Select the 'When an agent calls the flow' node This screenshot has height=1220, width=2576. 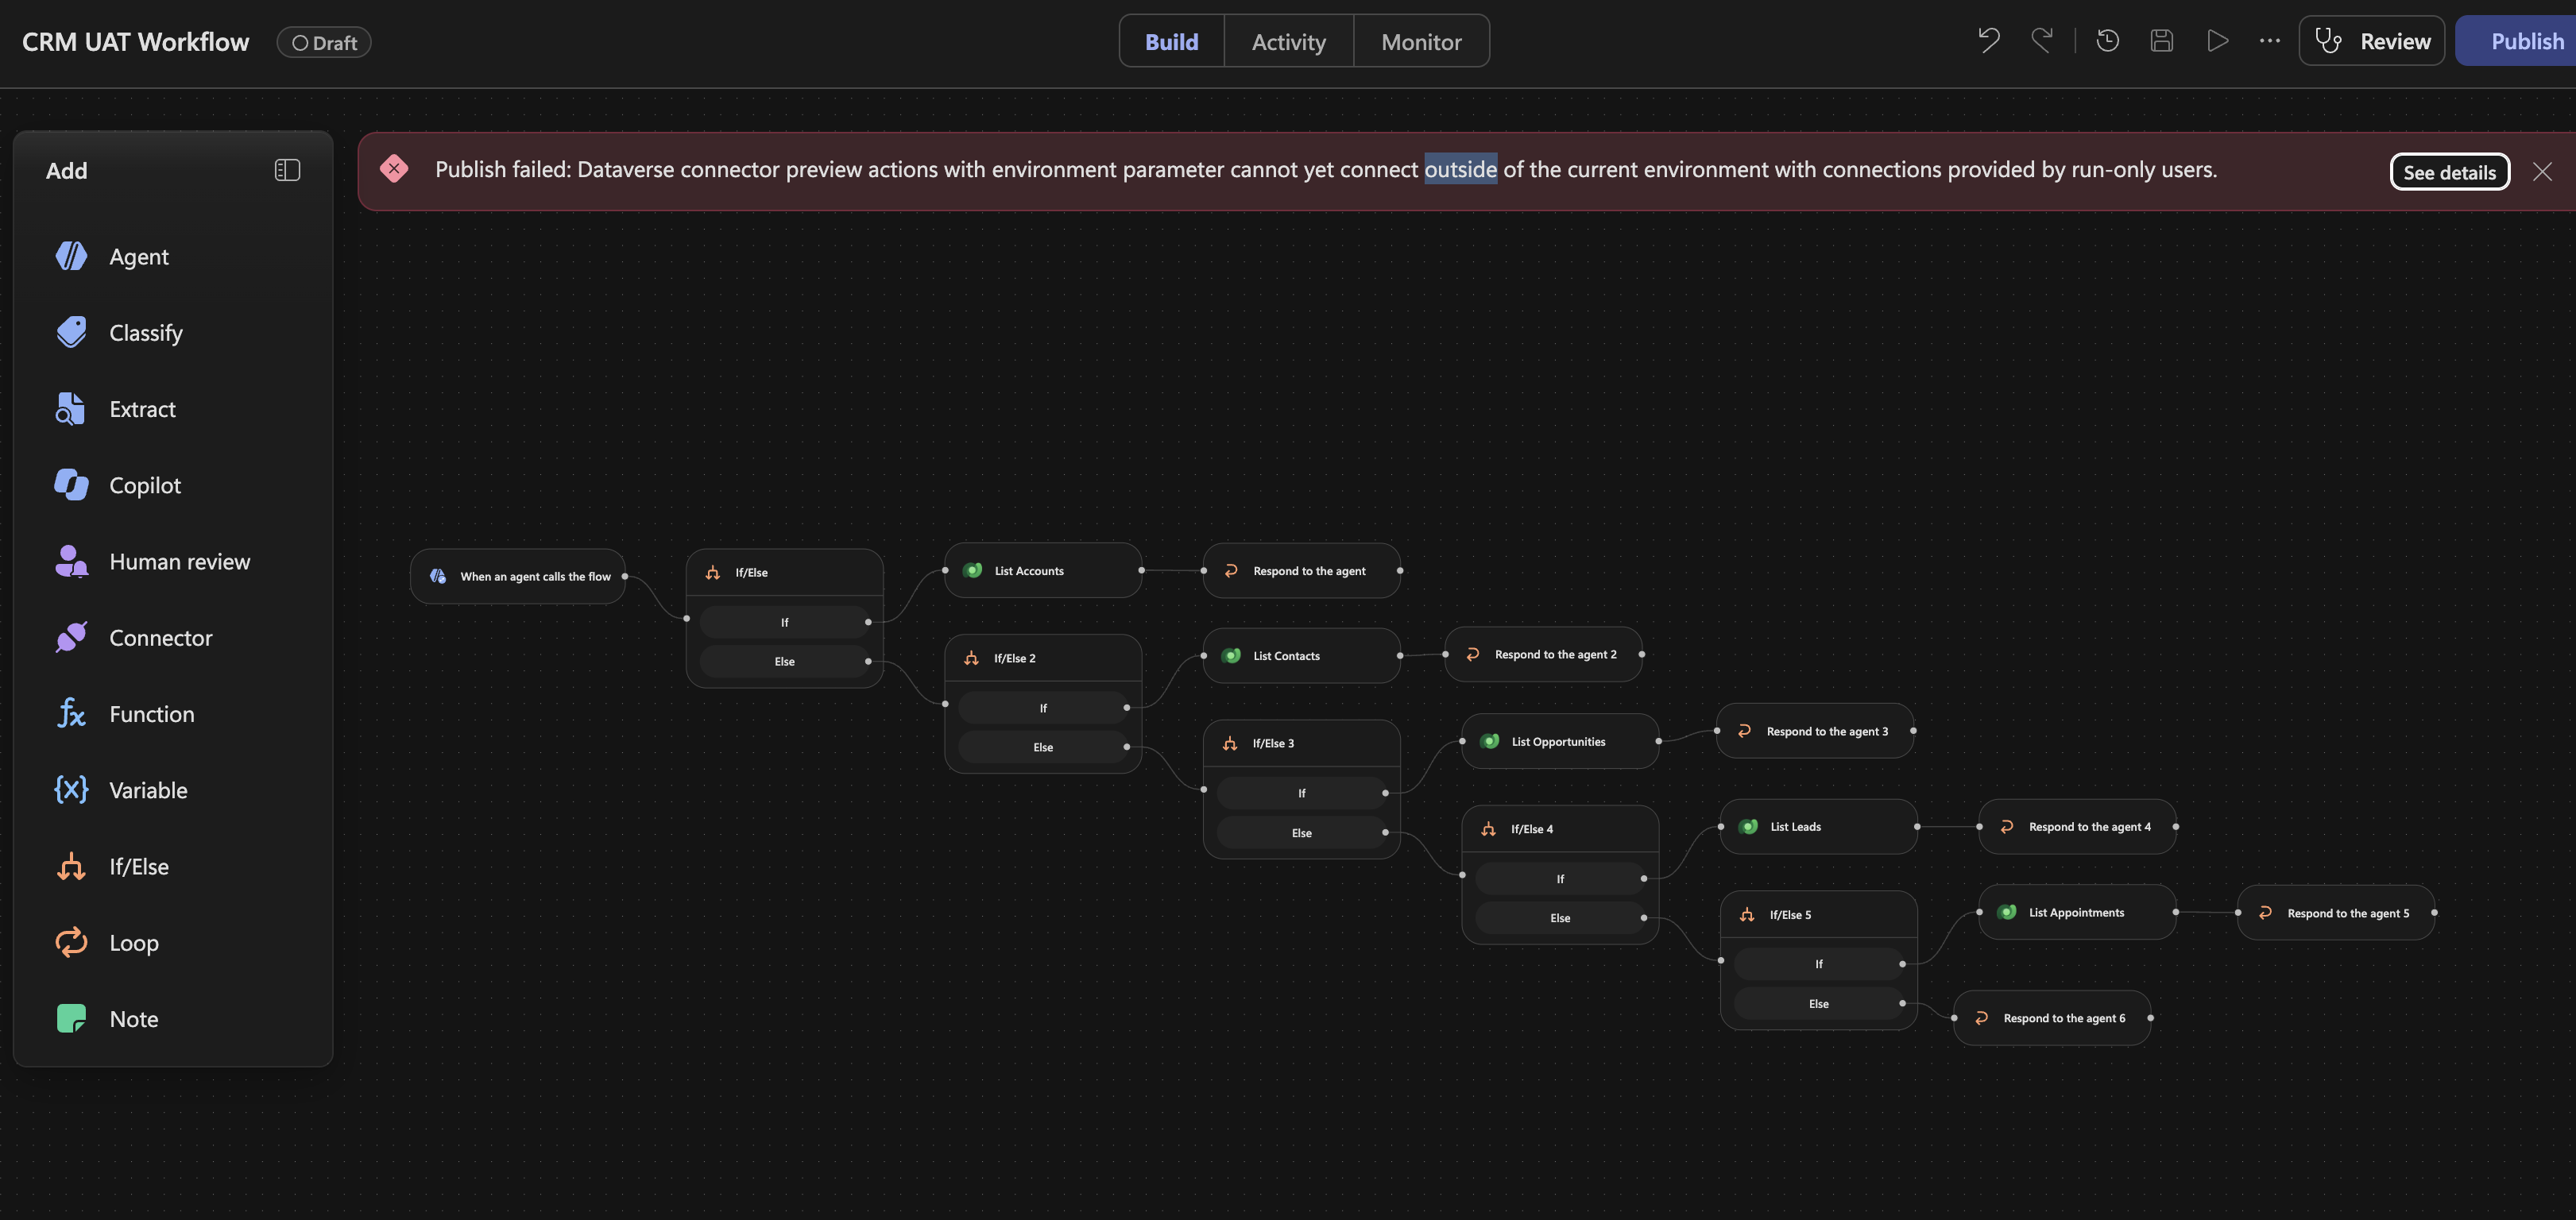click(x=518, y=577)
